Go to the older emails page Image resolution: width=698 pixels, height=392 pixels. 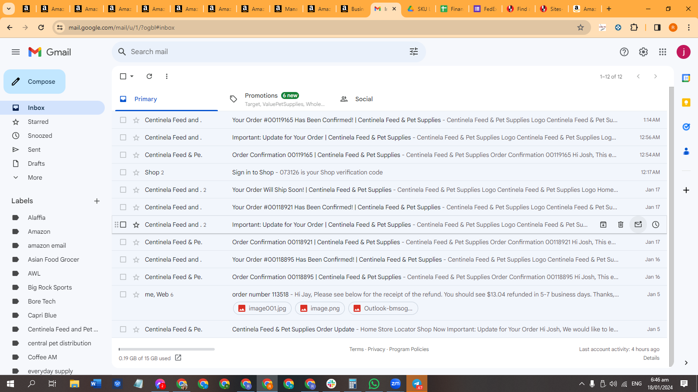coord(656,76)
